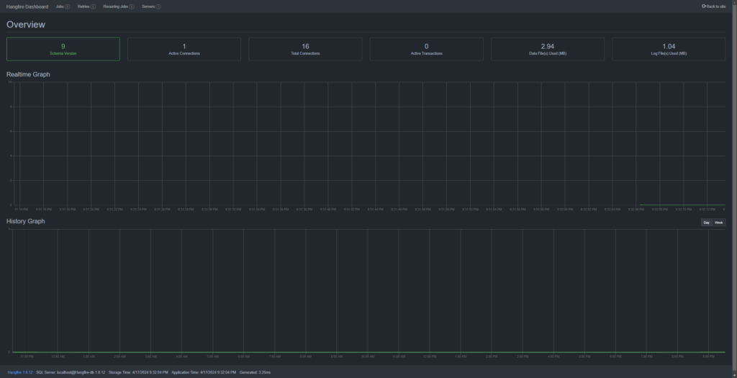Click the Generated: 3.25ms footer text
This screenshot has width=737, height=378.
point(255,372)
